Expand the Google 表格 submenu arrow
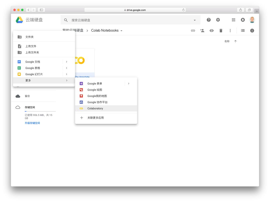 [x=66, y=68]
